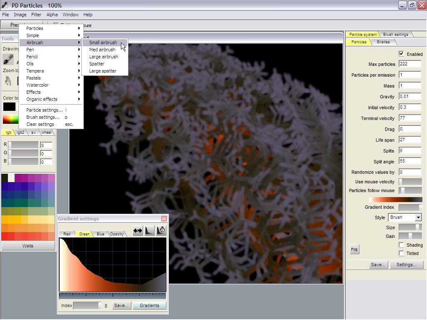
Task: Open the Style dropdown
Action: click(418, 217)
